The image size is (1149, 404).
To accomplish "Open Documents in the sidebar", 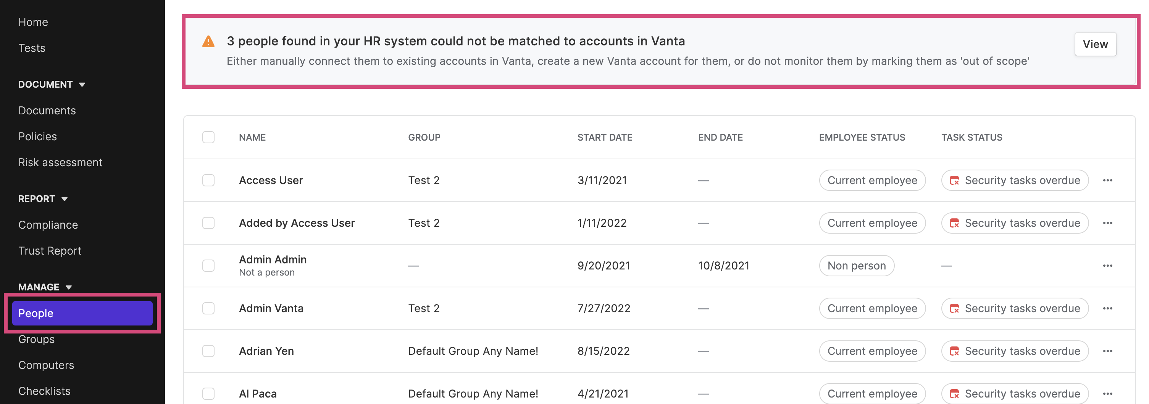I will [x=47, y=111].
